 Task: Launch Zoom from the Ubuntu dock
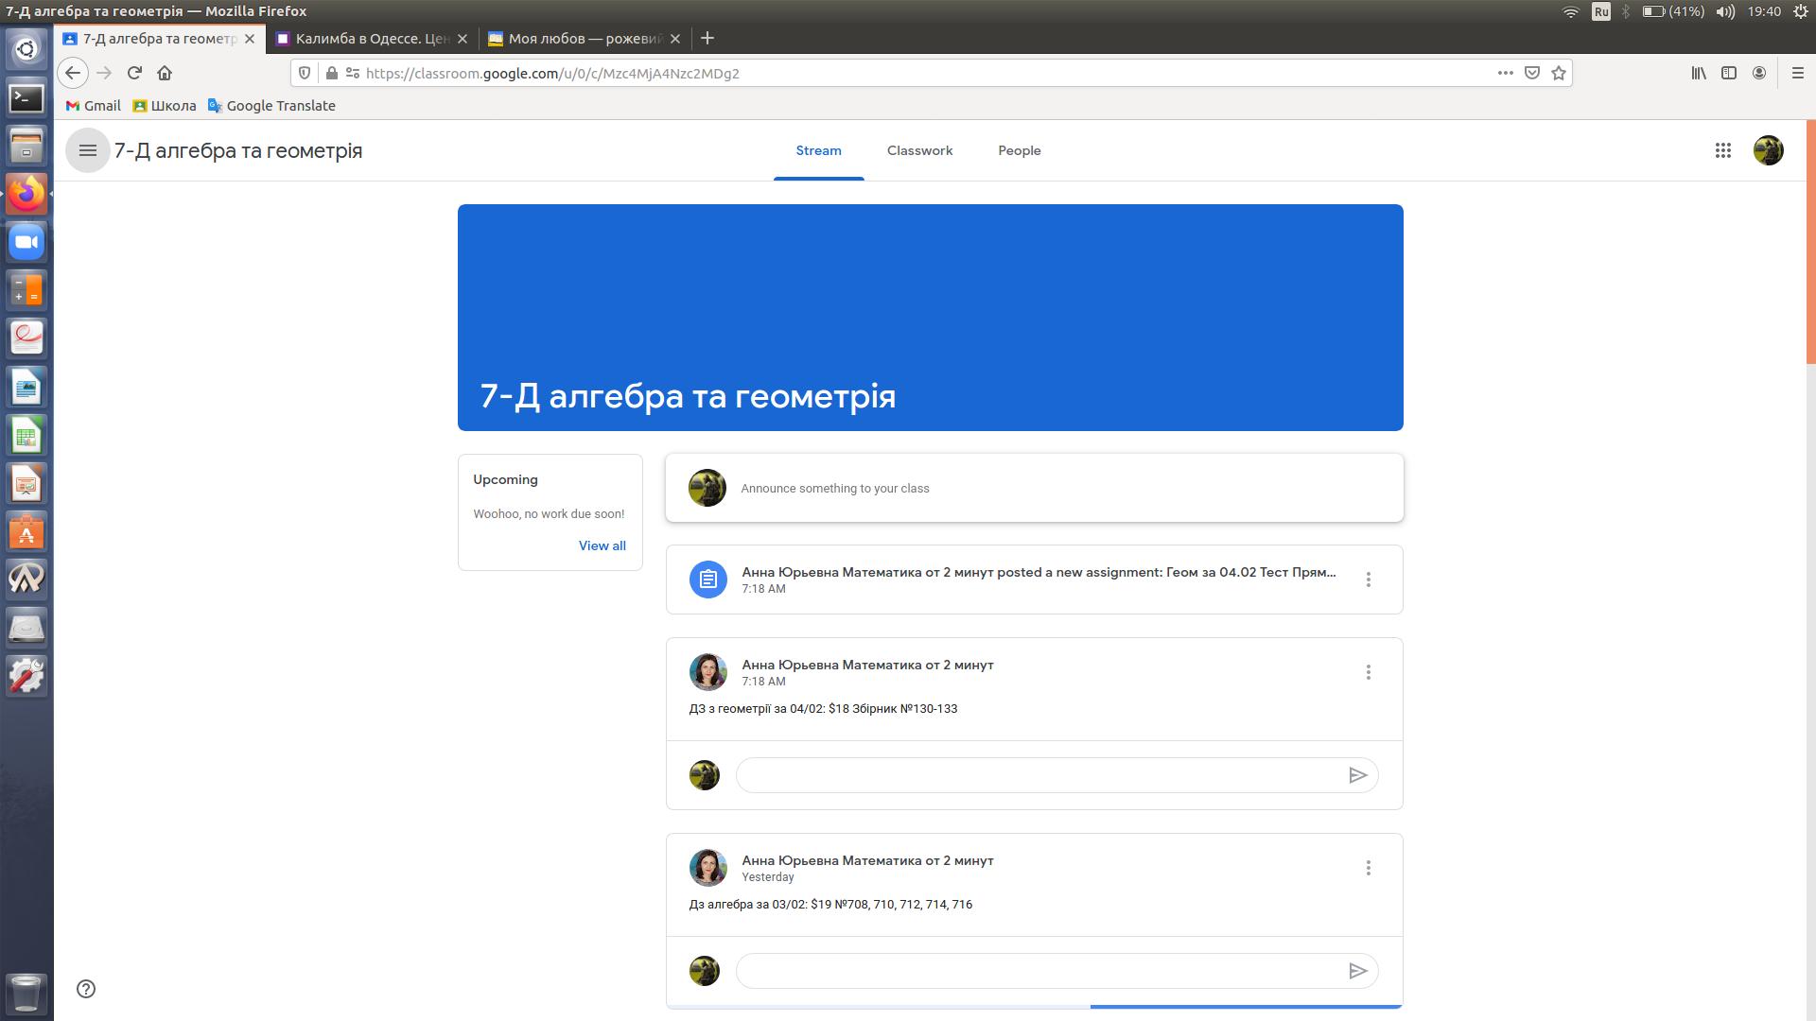point(26,242)
